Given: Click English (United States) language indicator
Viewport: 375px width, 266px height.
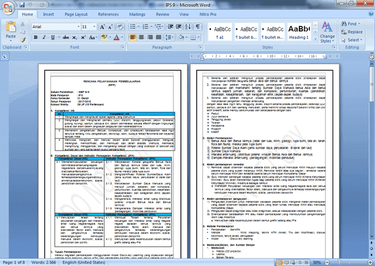Looking at the screenshot, I should pyautogui.click(x=84, y=262).
